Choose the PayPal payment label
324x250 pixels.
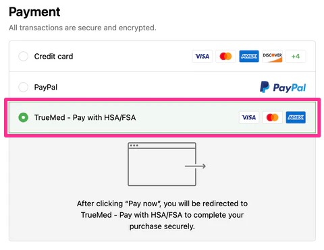46,87
